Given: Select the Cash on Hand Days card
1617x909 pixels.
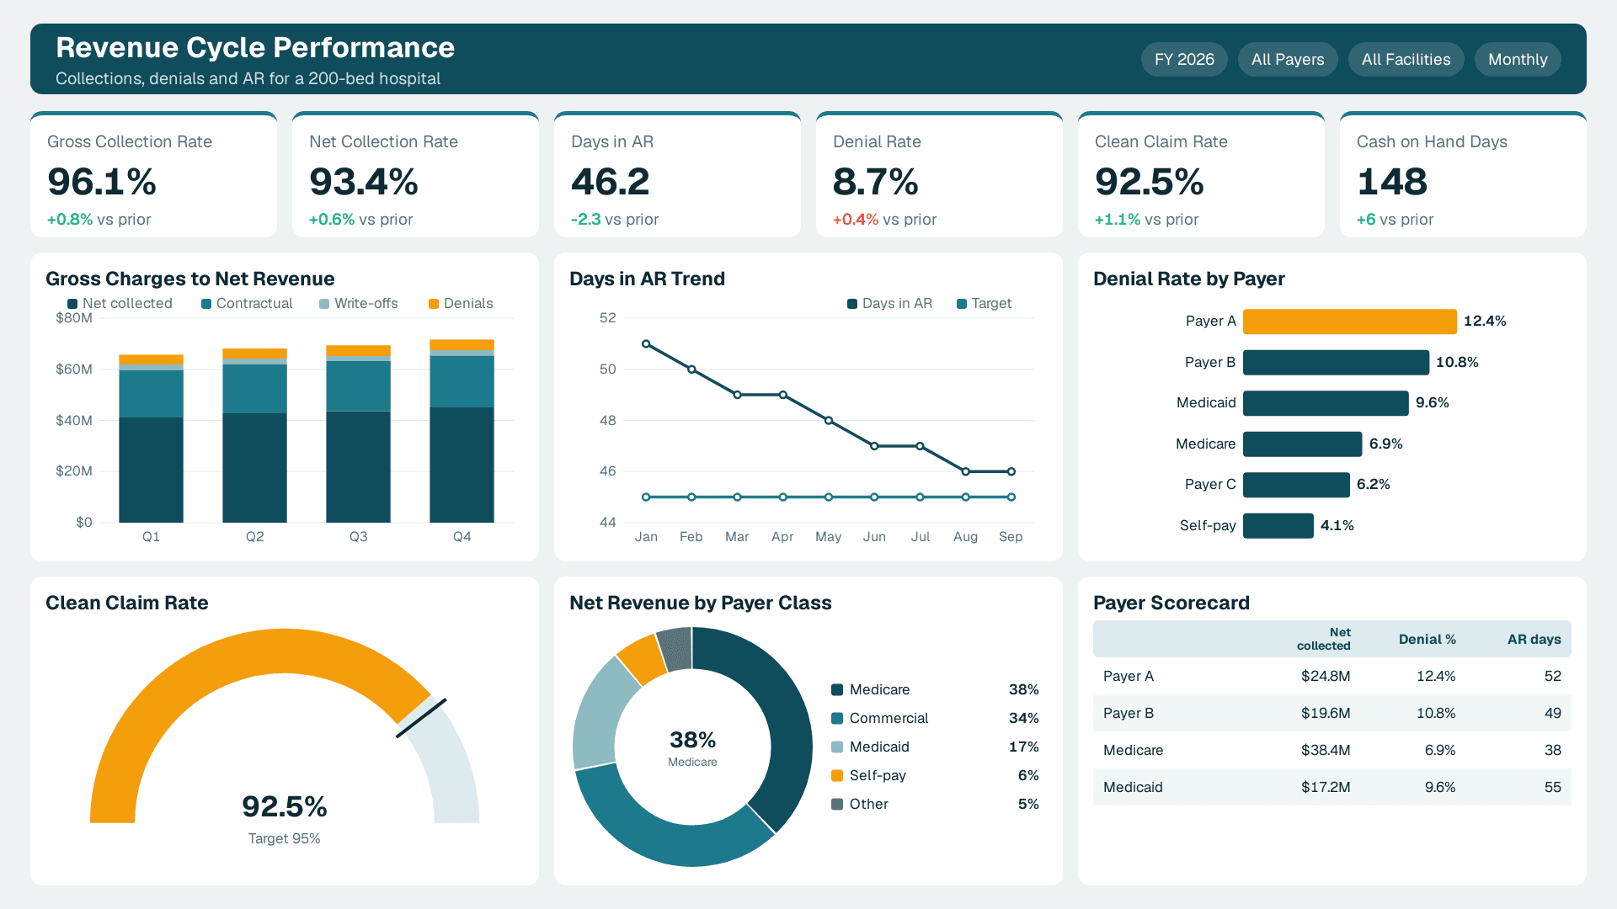Looking at the screenshot, I should point(1463,174).
